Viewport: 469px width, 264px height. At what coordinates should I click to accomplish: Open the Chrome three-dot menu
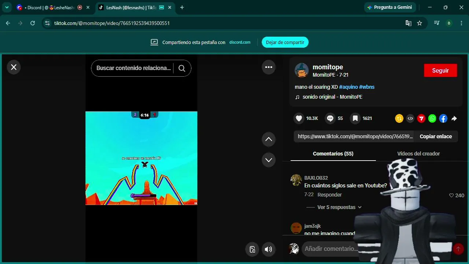pyautogui.click(x=461, y=23)
